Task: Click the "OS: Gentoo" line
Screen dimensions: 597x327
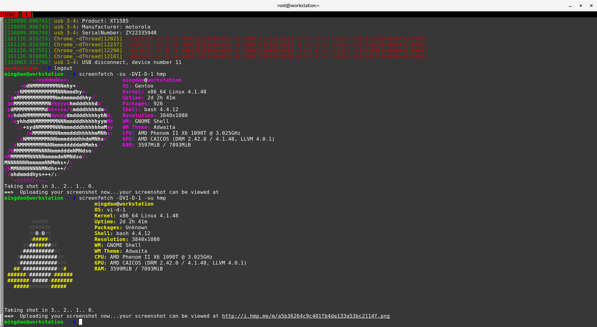Action: pyautogui.click(x=138, y=86)
